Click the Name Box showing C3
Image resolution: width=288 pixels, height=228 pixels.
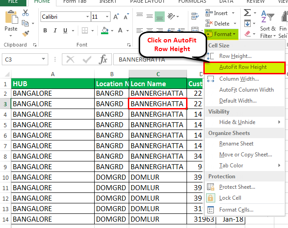(25, 59)
